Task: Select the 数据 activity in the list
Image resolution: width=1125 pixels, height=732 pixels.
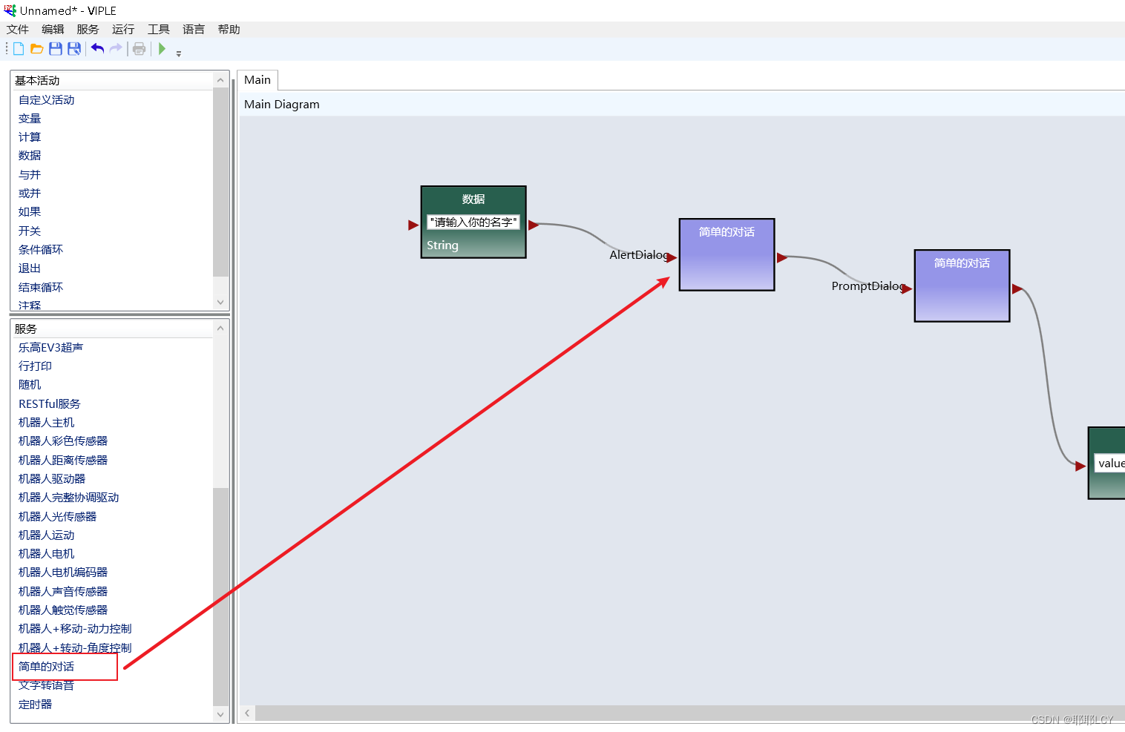Action: (30, 156)
